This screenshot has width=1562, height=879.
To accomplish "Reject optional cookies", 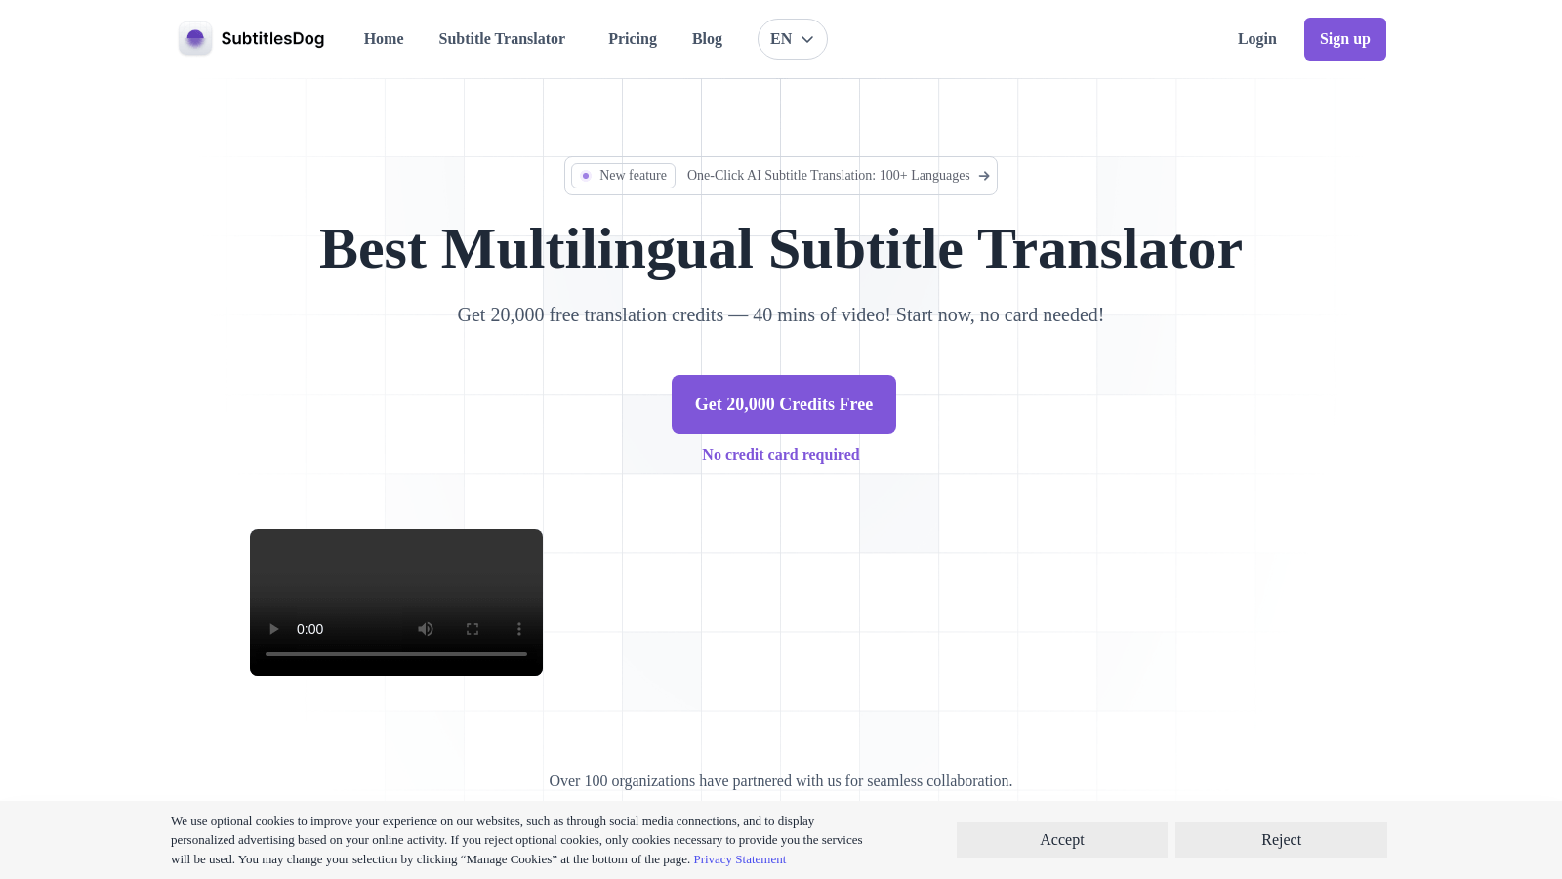I will point(1281,840).
